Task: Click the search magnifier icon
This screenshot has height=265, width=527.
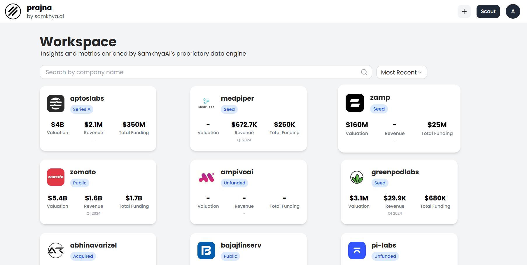Action: pos(364,72)
